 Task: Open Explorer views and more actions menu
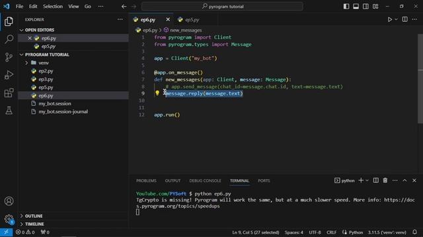pyautogui.click(x=120, y=19)
